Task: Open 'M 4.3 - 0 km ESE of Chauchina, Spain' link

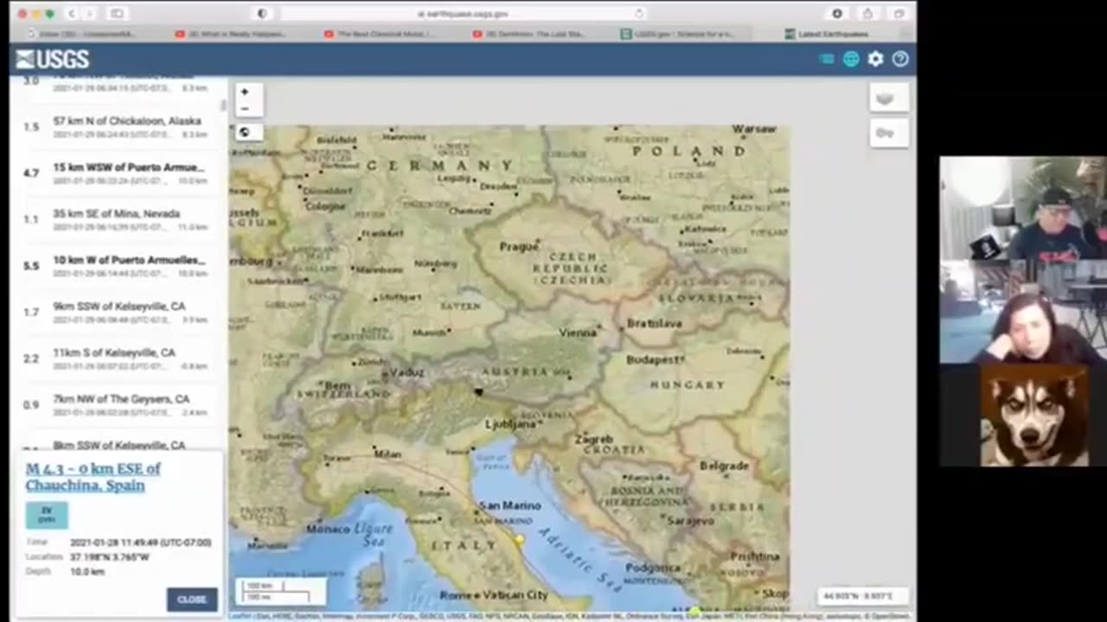Action: click(93, 477)
